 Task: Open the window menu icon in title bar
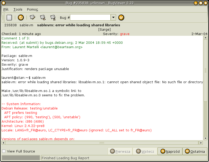(x=4, y=3)
